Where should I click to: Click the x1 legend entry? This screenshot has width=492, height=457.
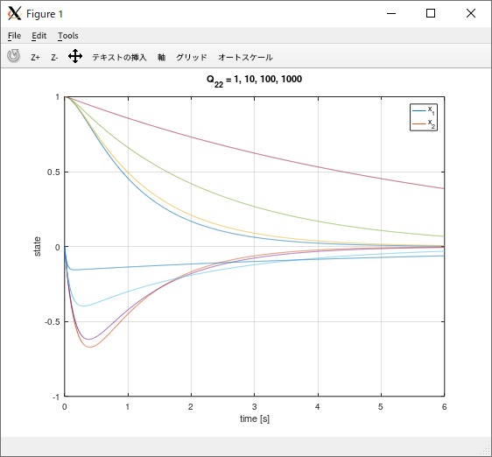(x=424, y=110)
